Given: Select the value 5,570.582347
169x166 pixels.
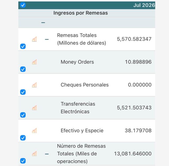Looking at the screenshot, I should (134, 39).
